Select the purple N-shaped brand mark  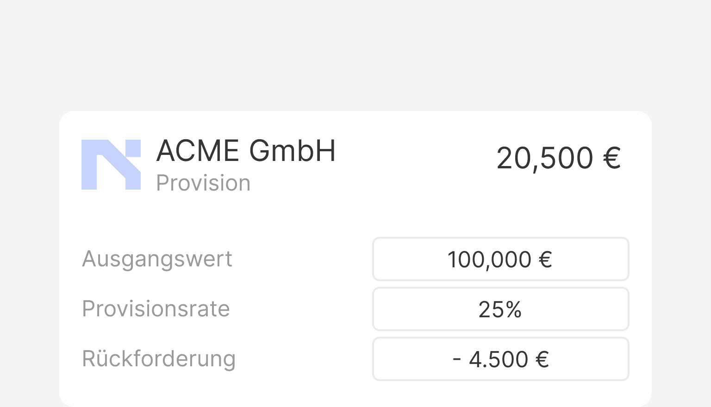pyautogui.click(x=111, y=165)
